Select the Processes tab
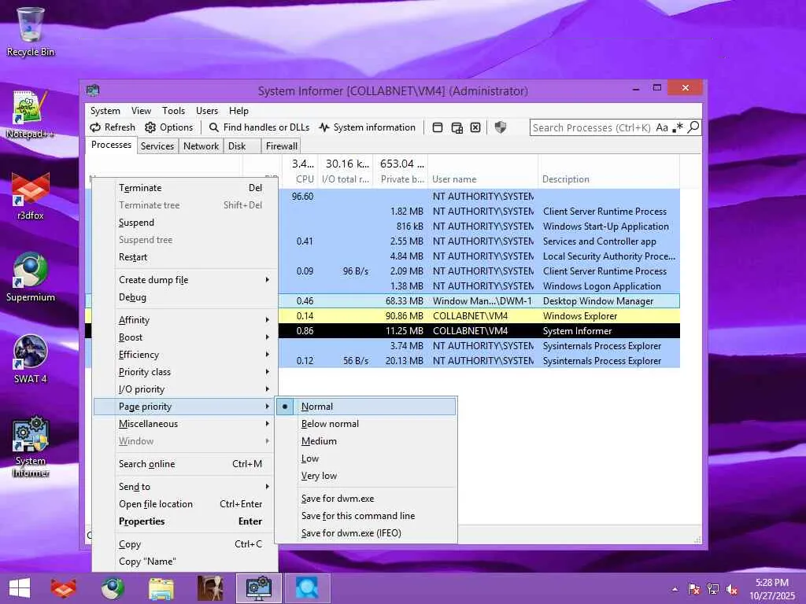The height and width of the screenshot is (604, 806). pyautogui.click(x=111, y=145)
